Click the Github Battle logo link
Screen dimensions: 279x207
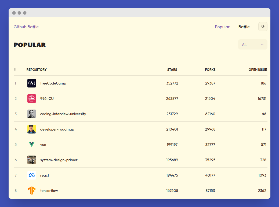pos(26,27)
